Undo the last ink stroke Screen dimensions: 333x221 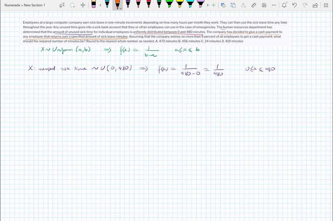coord(294,5)
